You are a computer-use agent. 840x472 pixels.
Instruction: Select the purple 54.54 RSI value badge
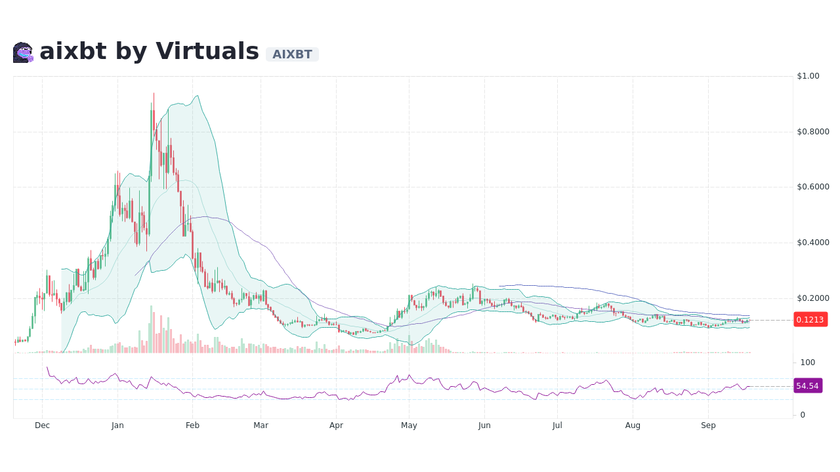[x=808, y=385]
